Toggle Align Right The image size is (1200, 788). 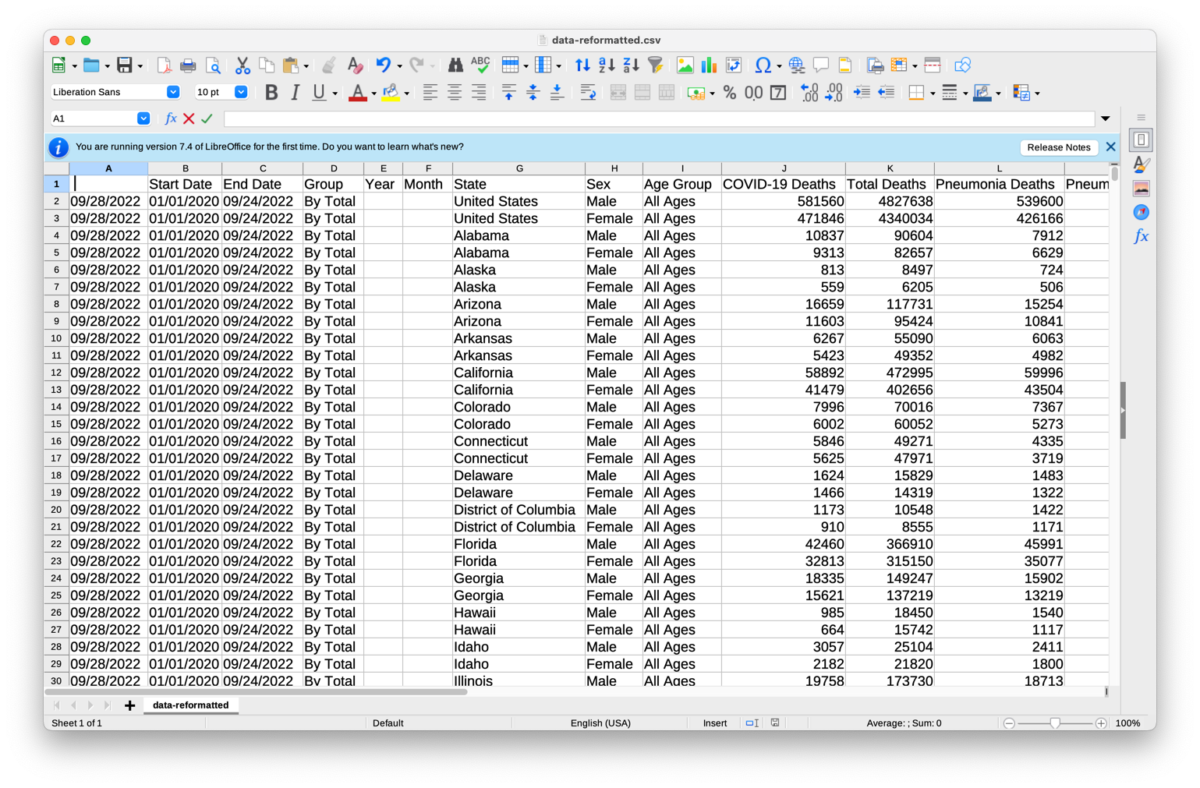478,93
